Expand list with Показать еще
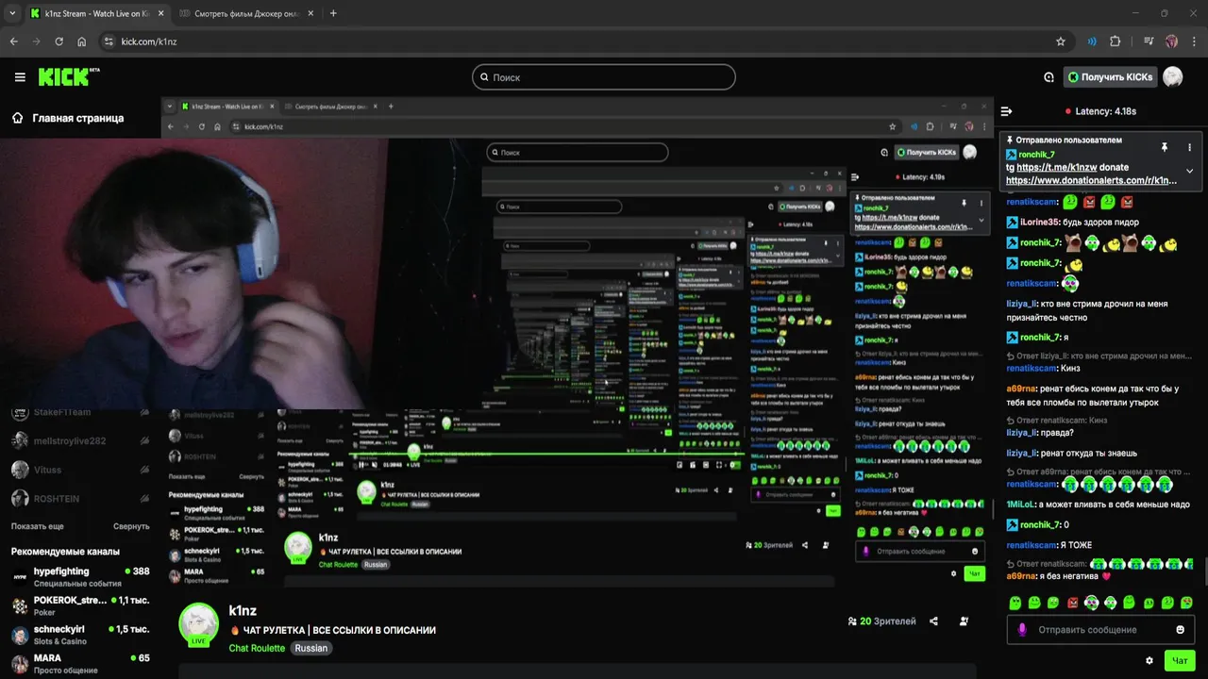 (x=38, y=526)
